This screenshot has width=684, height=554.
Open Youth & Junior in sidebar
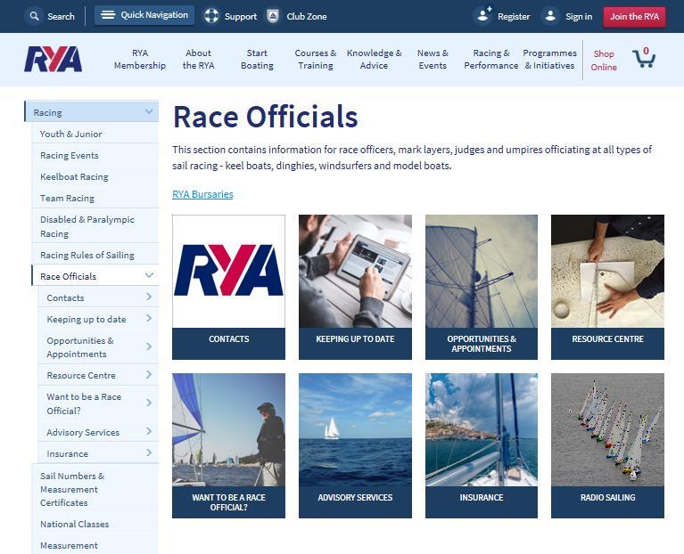point(95,134)
